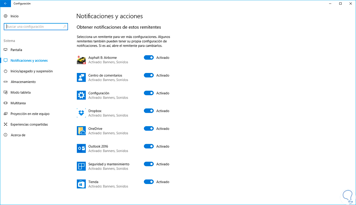The image size is (356, 205).
Task: Turn off Dropbox notifications toggle
Action: click(x=149, y=111)
